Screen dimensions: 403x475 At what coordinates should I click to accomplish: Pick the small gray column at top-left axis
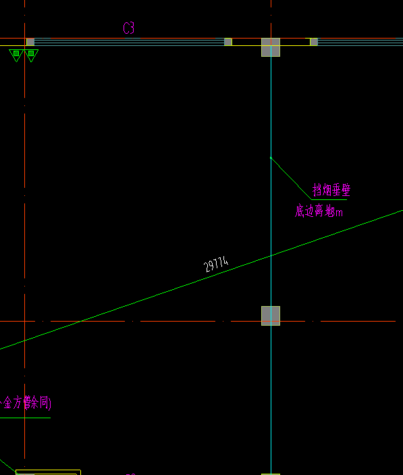pos(30,42)
